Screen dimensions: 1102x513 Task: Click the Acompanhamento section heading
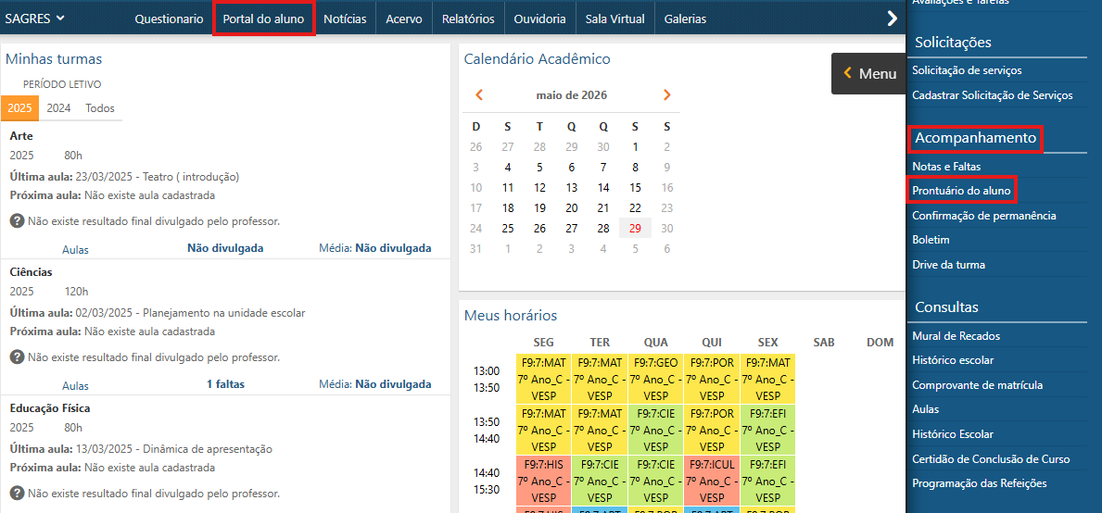(x=976, y=138)
